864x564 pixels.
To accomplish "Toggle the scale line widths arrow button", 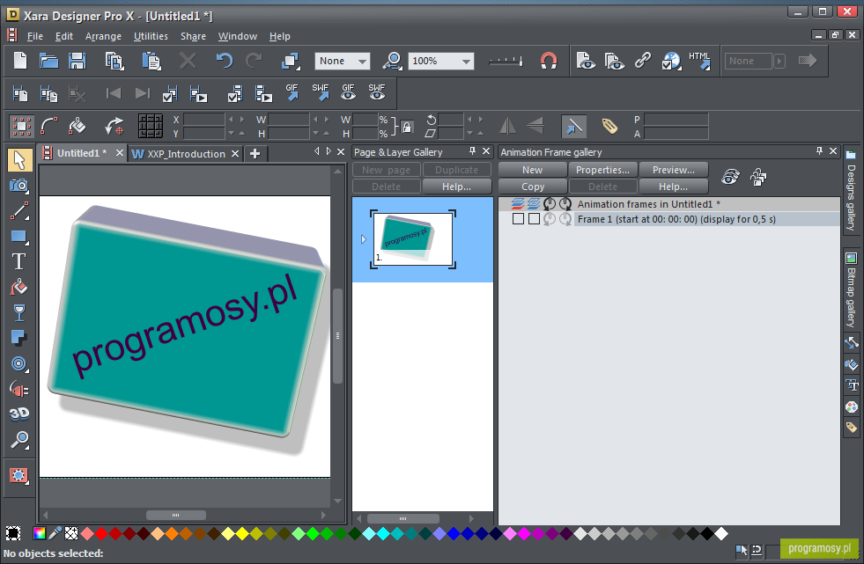I will tap(573, 127).
